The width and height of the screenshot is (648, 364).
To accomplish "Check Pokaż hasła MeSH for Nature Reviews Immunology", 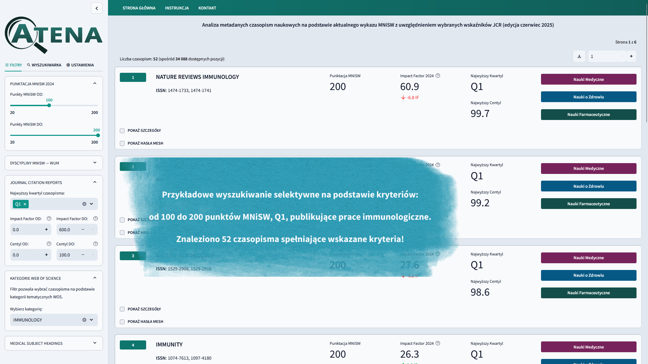I will pyautogui.click(x=122, y=144).
